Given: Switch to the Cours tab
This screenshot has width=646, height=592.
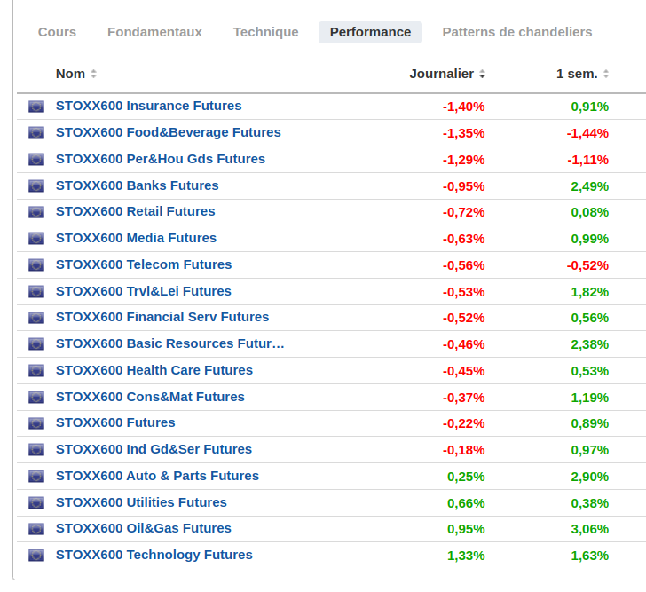Looking at the screenshot, I should (57, 32).
